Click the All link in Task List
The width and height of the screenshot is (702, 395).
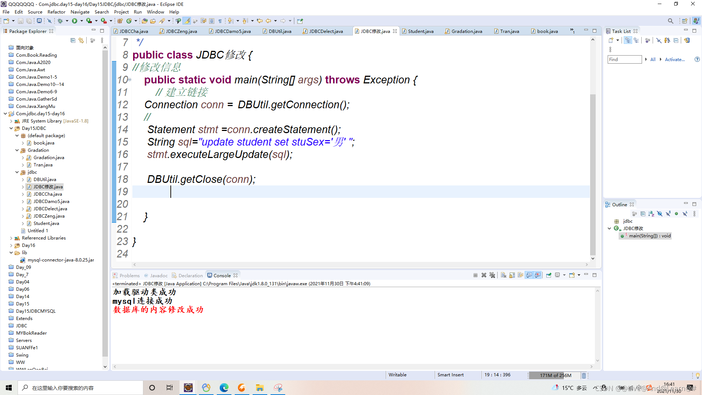[x=653, y=59]
